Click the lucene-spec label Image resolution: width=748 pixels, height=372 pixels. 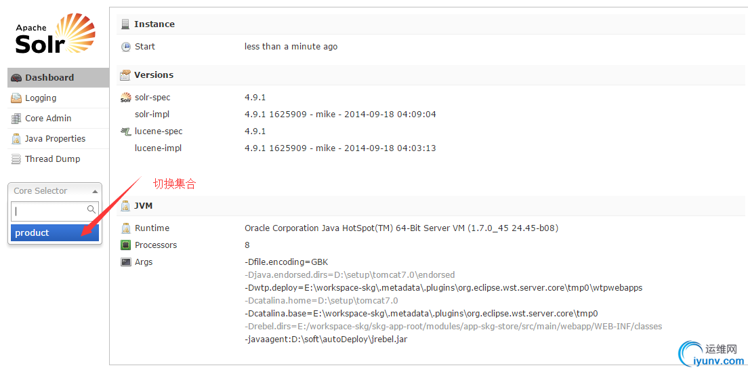pos(159,131)
